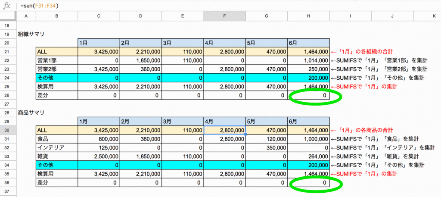The height and width of the screenshot is (197, 441).
Task: Select active cell F30 with 2,800,000
Action: click(224, 130)
